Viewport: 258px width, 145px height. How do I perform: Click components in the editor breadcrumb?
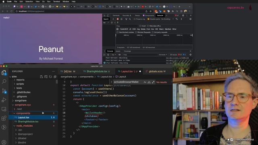click(87, 77)
